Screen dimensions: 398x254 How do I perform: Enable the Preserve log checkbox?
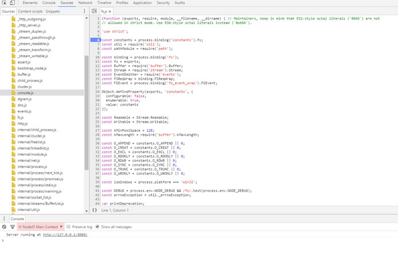point(69,226)
